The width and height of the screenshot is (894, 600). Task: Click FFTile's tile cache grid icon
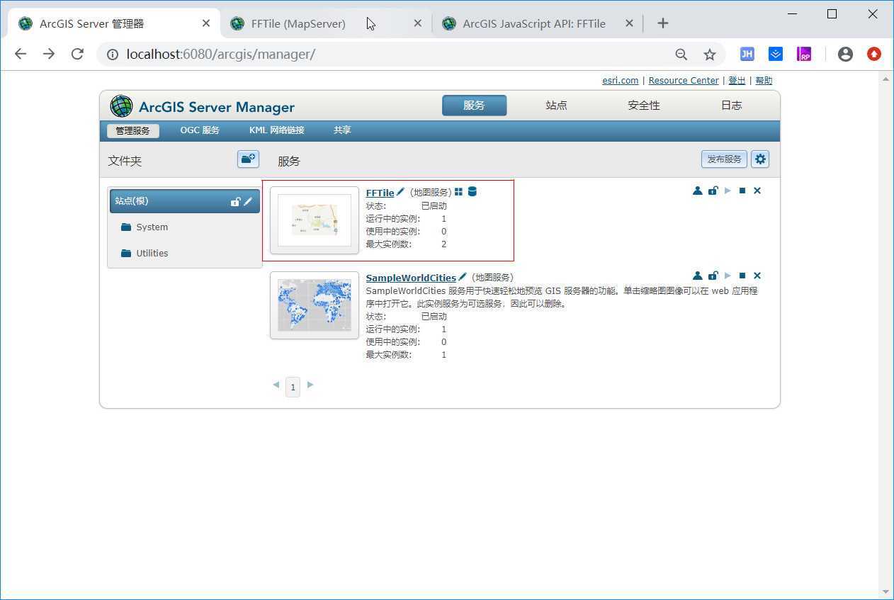pos(458,192)
